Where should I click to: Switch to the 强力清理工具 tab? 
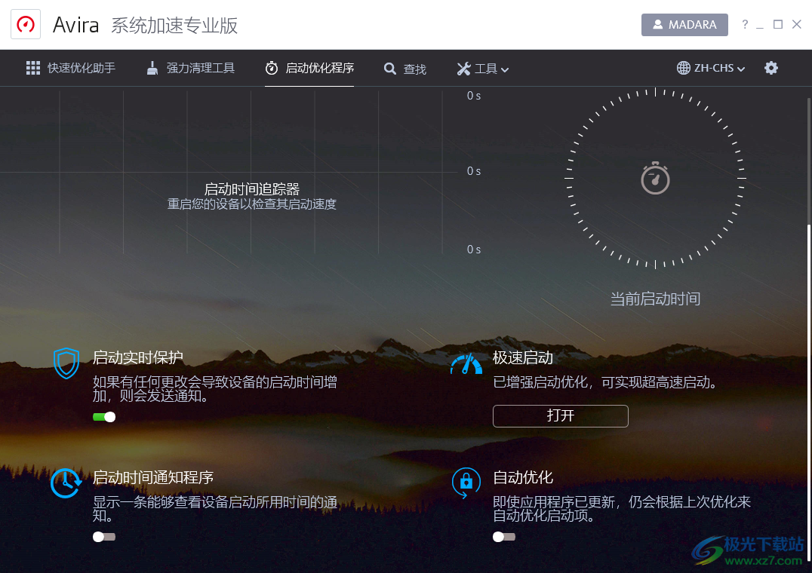(189, 67)
